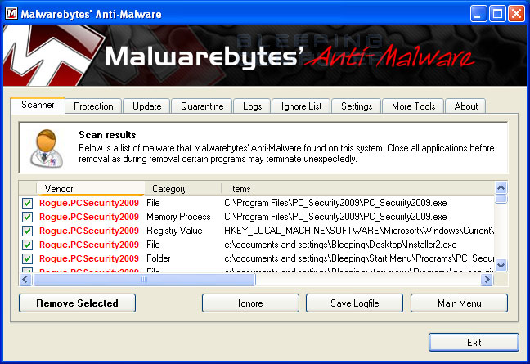Click the horizontal scrollbar right arrow
530x364 pixels.
point(487,280)
